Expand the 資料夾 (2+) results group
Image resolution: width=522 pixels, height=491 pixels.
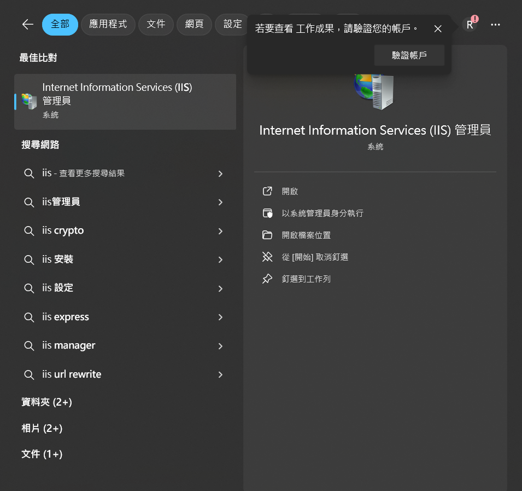tap(46, 402)
